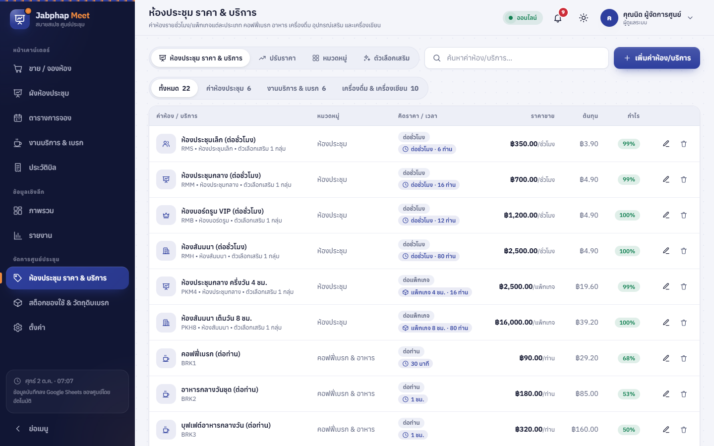Click ห้องประชุมเล็ก room type icon
The image size is (714, 446).
[x=166, y=144]
